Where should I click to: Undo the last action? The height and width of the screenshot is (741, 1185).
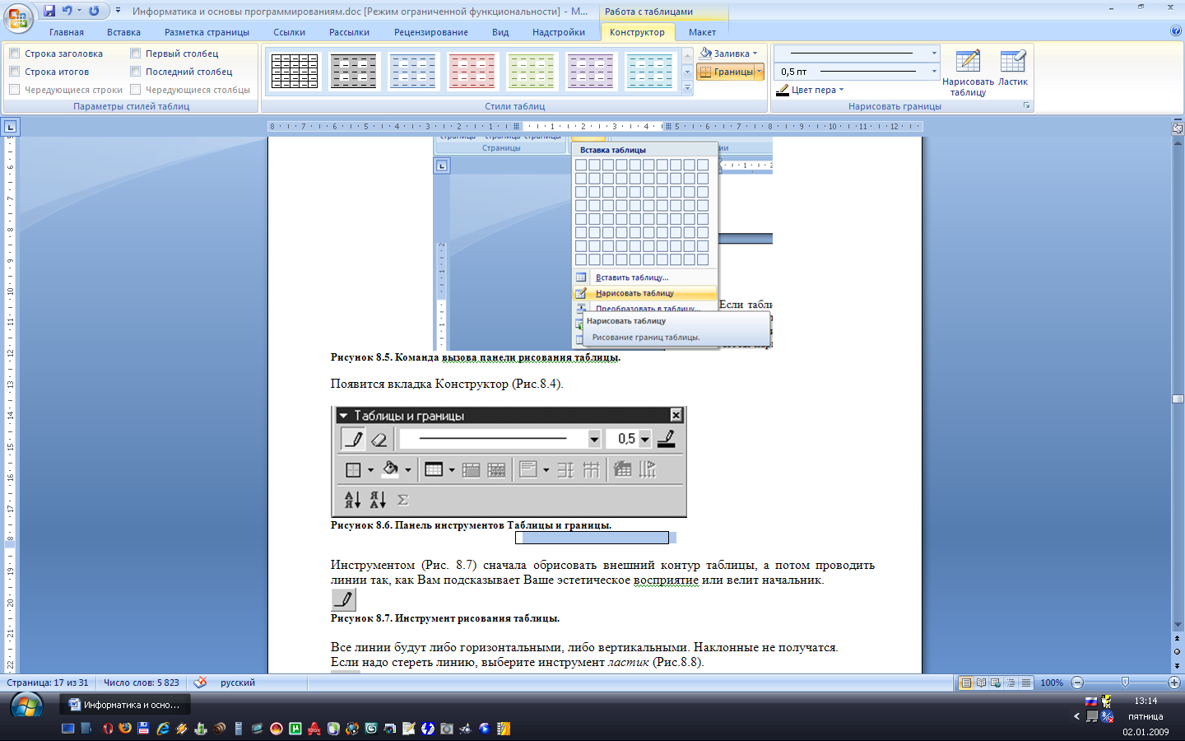coord(67,11)
